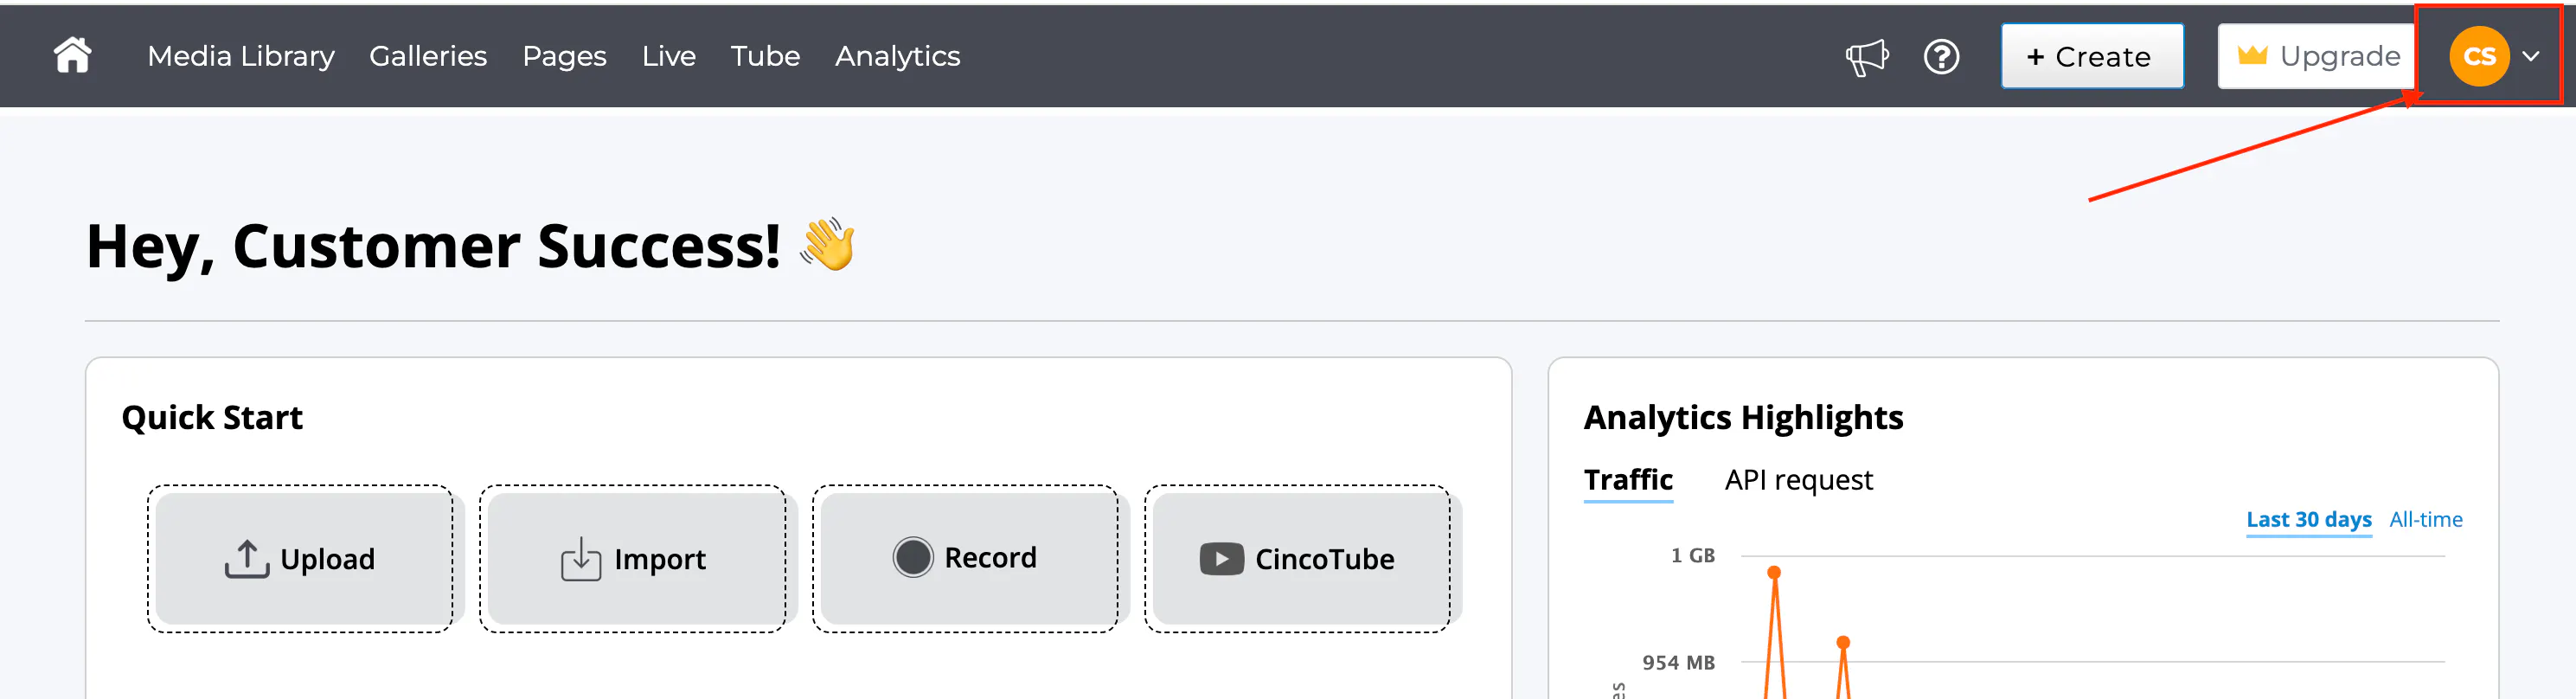The image size is (2576, 699).
Task: Switch to the API request tab
Action: pyautogui.click(x=1798, y=480)
